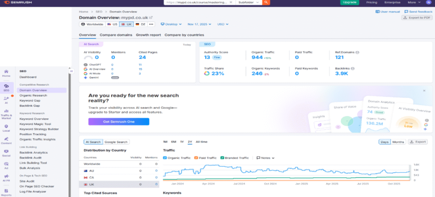Click SEO breadcrumb link
The image size is (435, 197).
99,11
